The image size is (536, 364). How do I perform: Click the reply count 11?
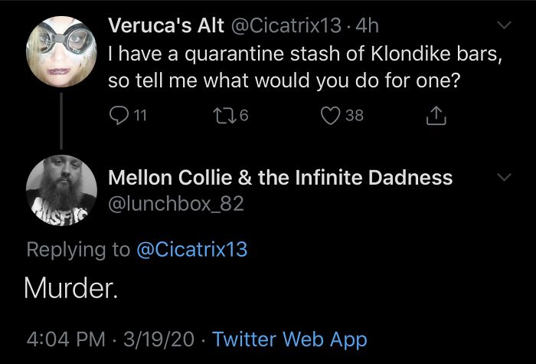point(139,116)
